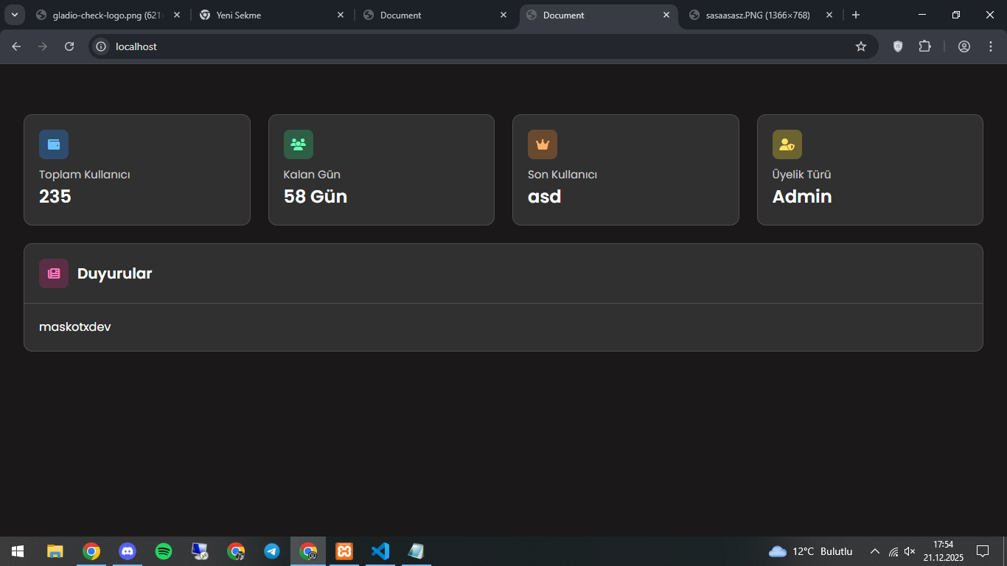Open the Windows Start menu

click(18, 551)
